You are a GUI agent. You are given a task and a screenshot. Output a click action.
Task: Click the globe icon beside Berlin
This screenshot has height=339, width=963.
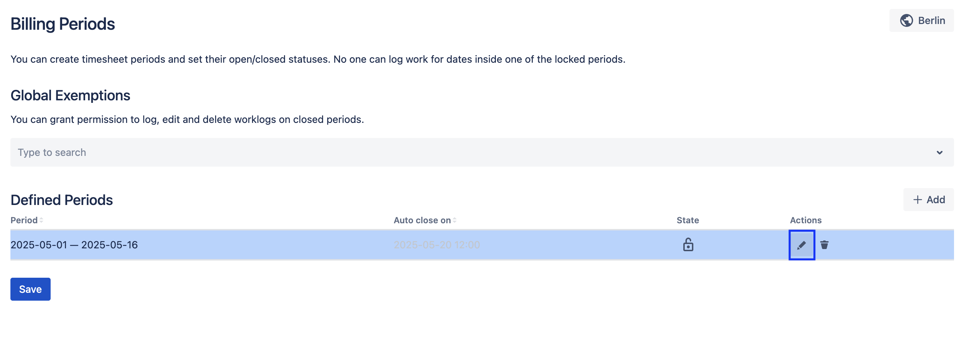point(906,20)
